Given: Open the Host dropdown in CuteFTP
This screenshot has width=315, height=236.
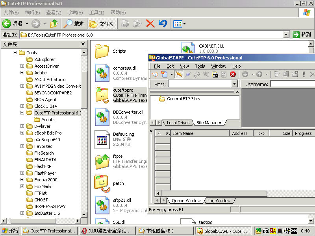Looking at the screenshot, I should tap(234, 84).
